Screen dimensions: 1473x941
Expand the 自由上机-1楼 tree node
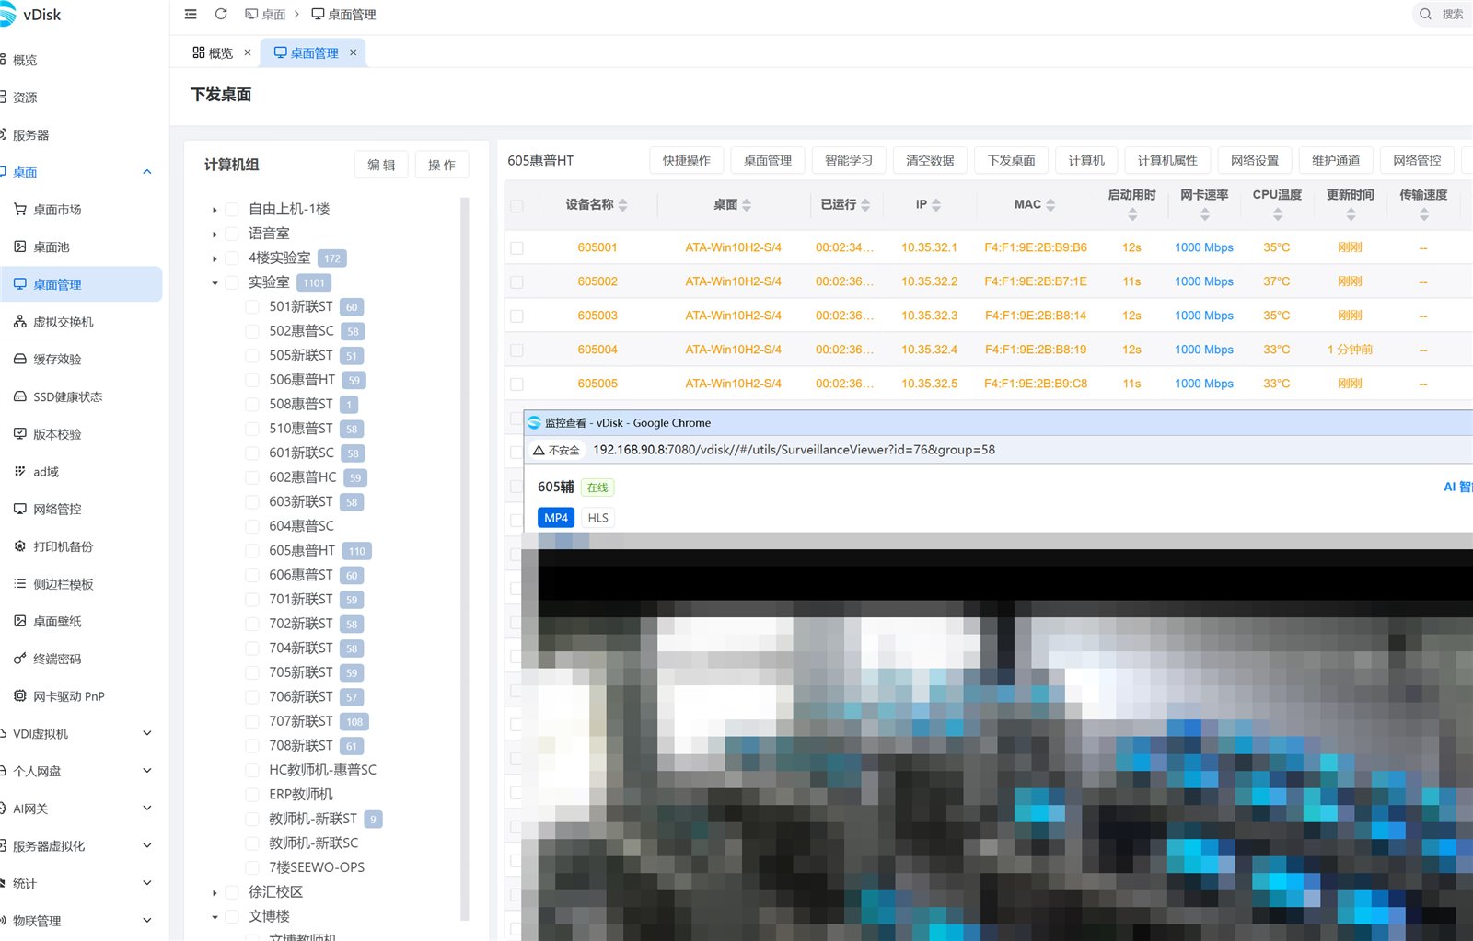click(215, 210)
